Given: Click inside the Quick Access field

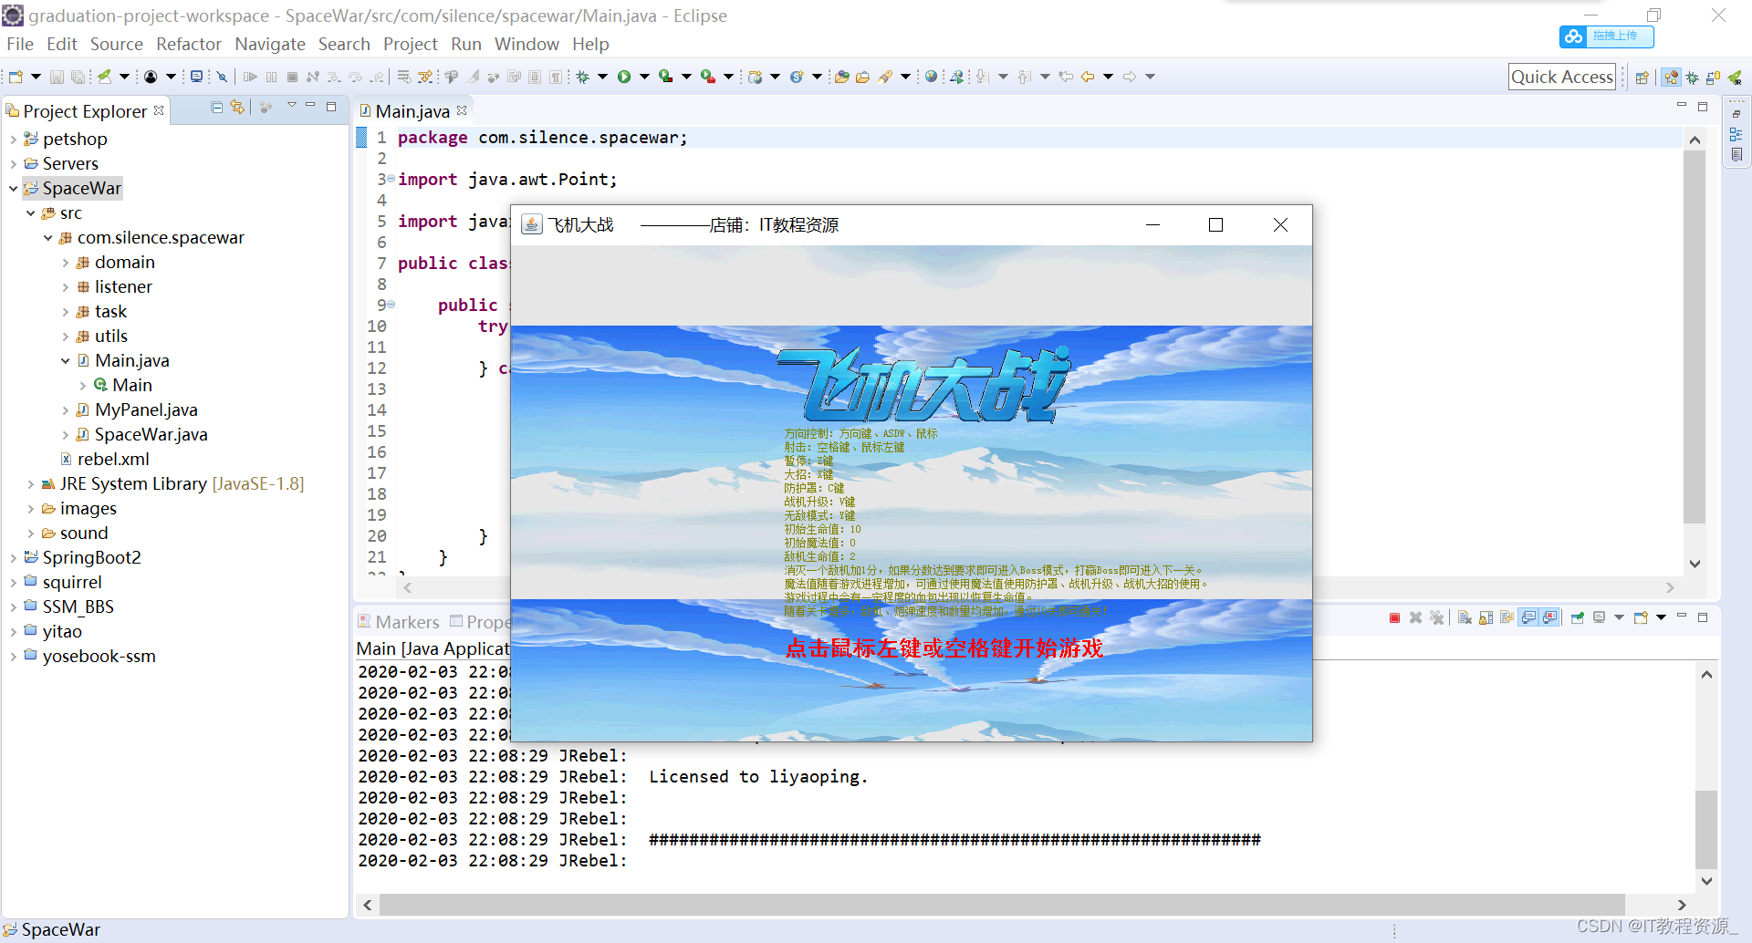Looking at the screenshot, I should click(1561, 77).
